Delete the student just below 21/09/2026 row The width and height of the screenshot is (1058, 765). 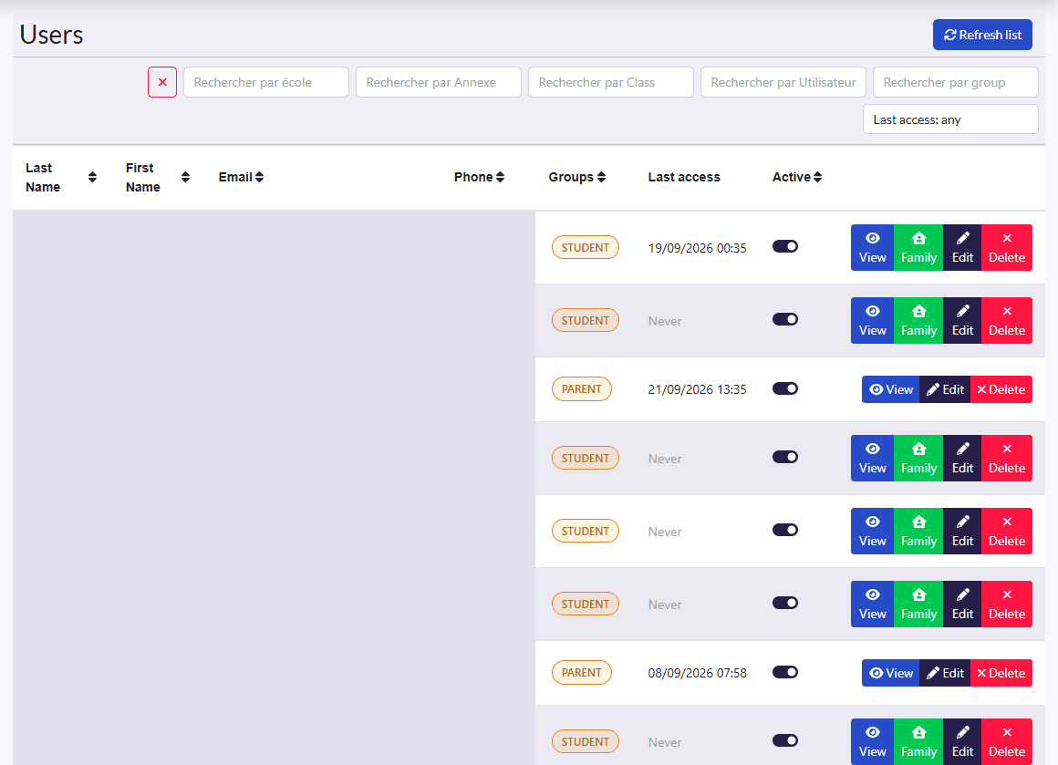[x=1007, y=458]
